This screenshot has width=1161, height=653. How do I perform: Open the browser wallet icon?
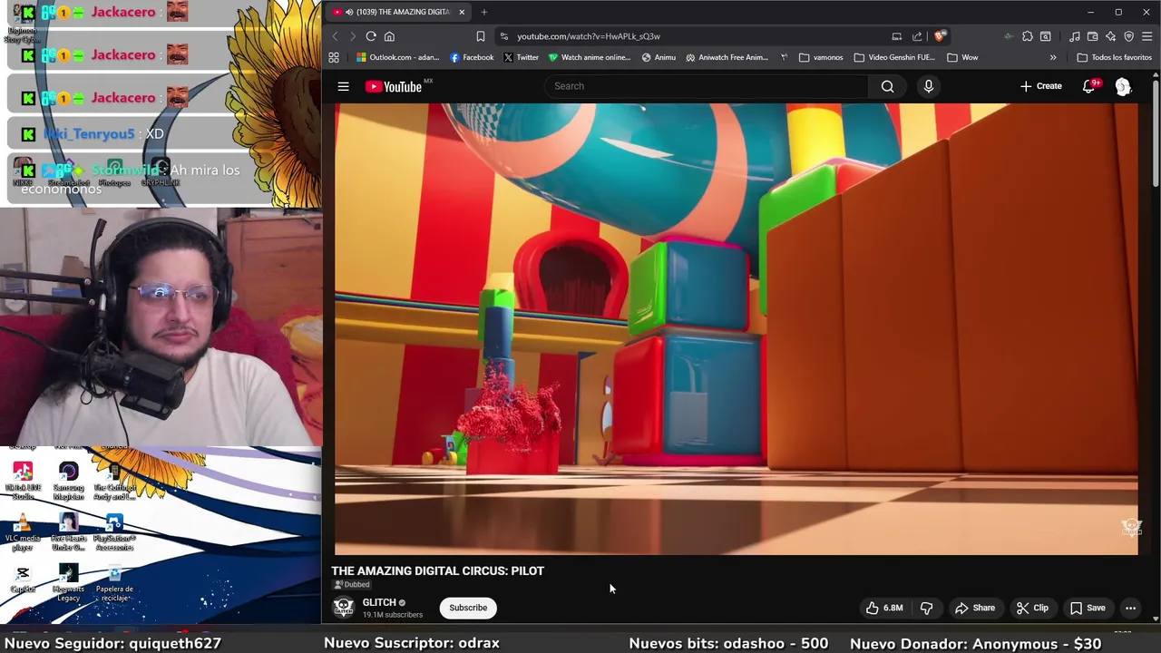tap(1092, 36)
